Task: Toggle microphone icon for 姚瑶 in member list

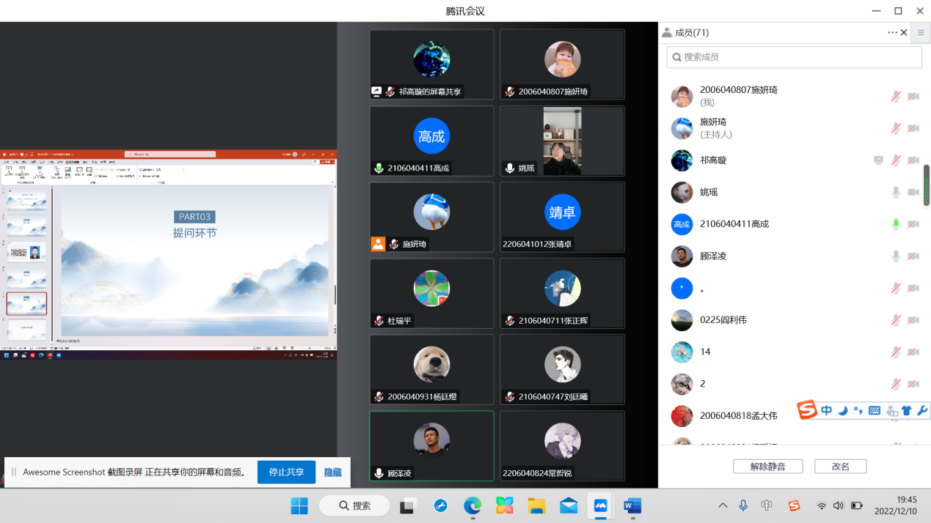Action: pos(896,193)
